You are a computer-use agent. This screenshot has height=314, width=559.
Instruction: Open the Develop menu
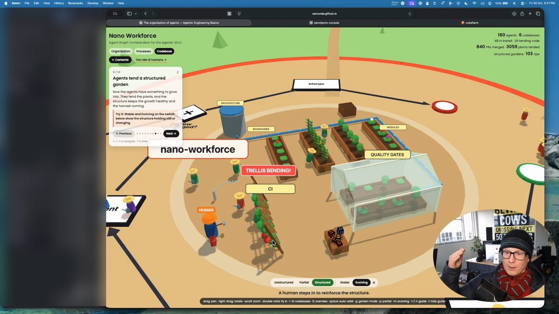[93, 3]
